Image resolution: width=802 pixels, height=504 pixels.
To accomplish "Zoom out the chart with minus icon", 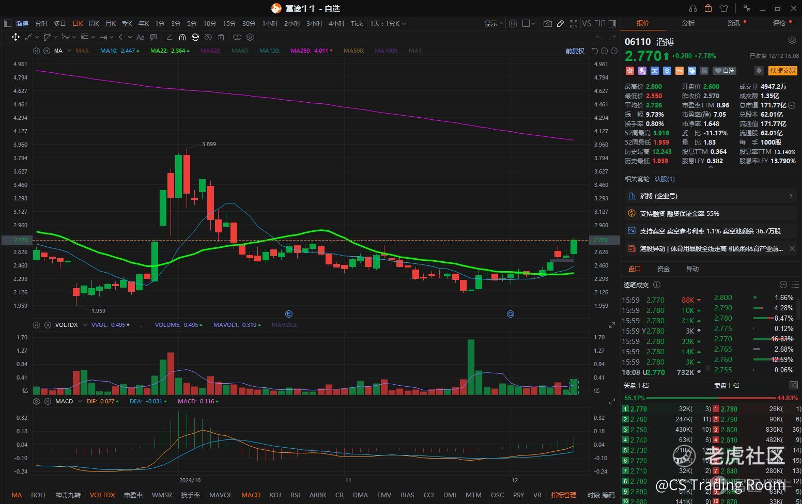I will point(604,51).
